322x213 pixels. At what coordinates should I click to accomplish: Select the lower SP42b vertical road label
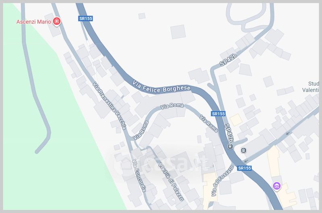[229, 133]
